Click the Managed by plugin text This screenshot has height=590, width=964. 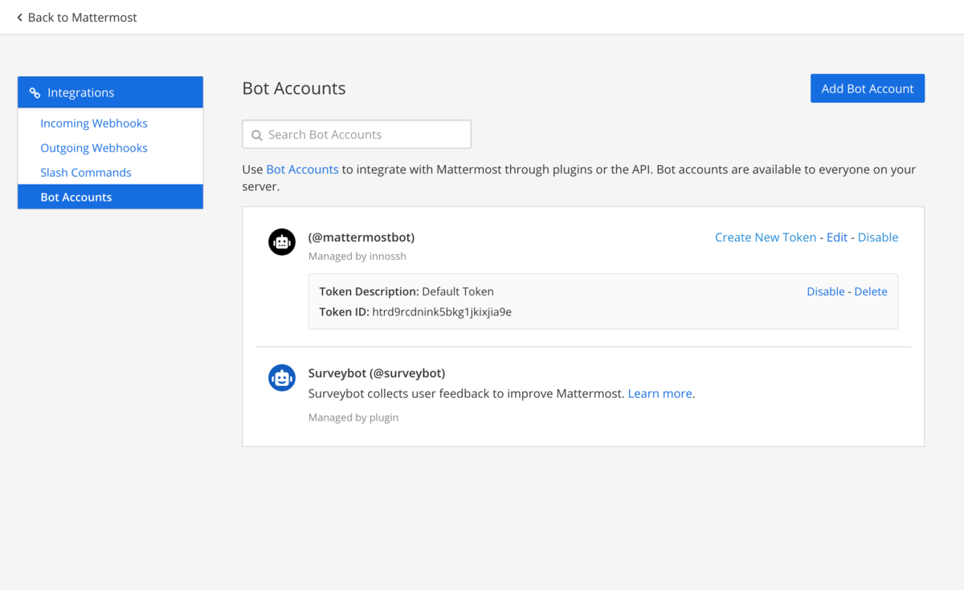coord(353,417)
